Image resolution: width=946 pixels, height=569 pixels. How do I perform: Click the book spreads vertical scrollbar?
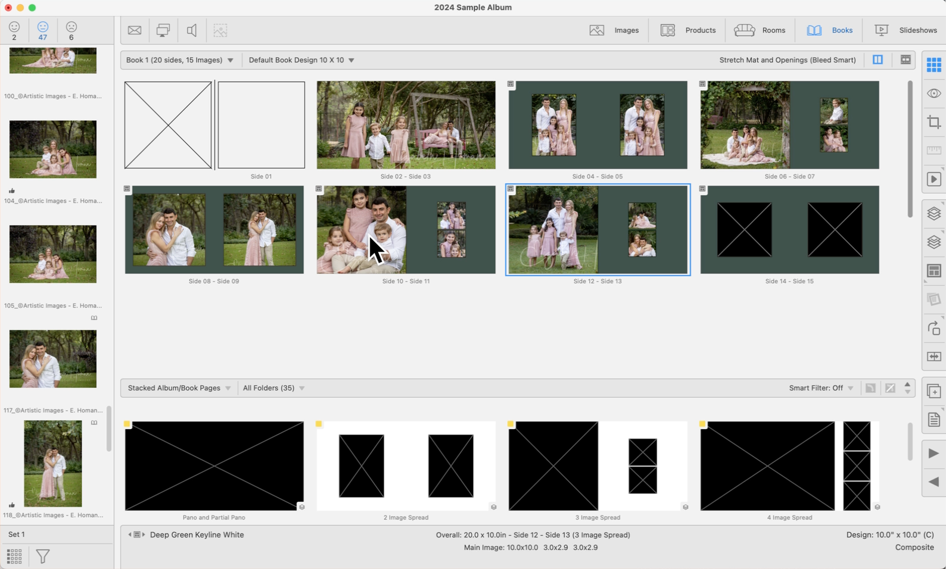910,149
